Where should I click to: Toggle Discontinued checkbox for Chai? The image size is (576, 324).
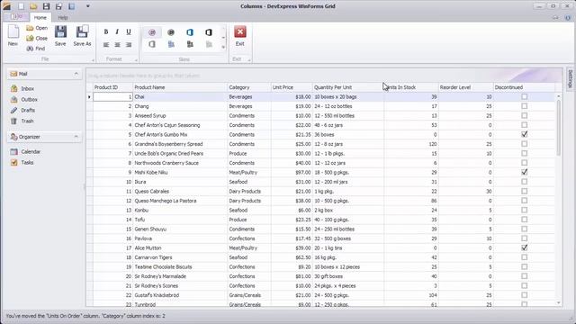click(x=524, y=96)
